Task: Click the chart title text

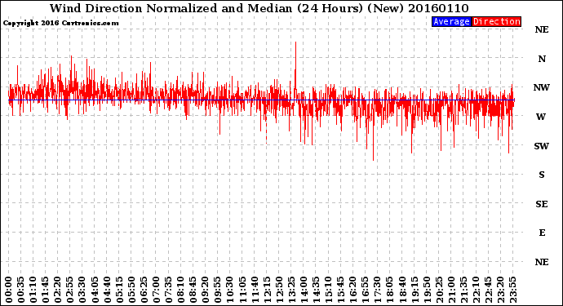Action: click(259, 8)
